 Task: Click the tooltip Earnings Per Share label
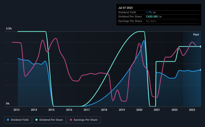click(x=130, y=21)
